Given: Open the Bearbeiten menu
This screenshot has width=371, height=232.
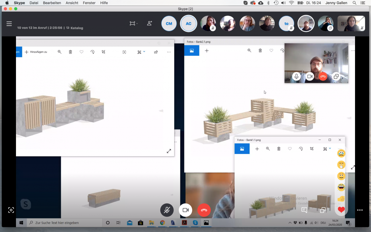Looking at the screenshot, I should point(52,3).
